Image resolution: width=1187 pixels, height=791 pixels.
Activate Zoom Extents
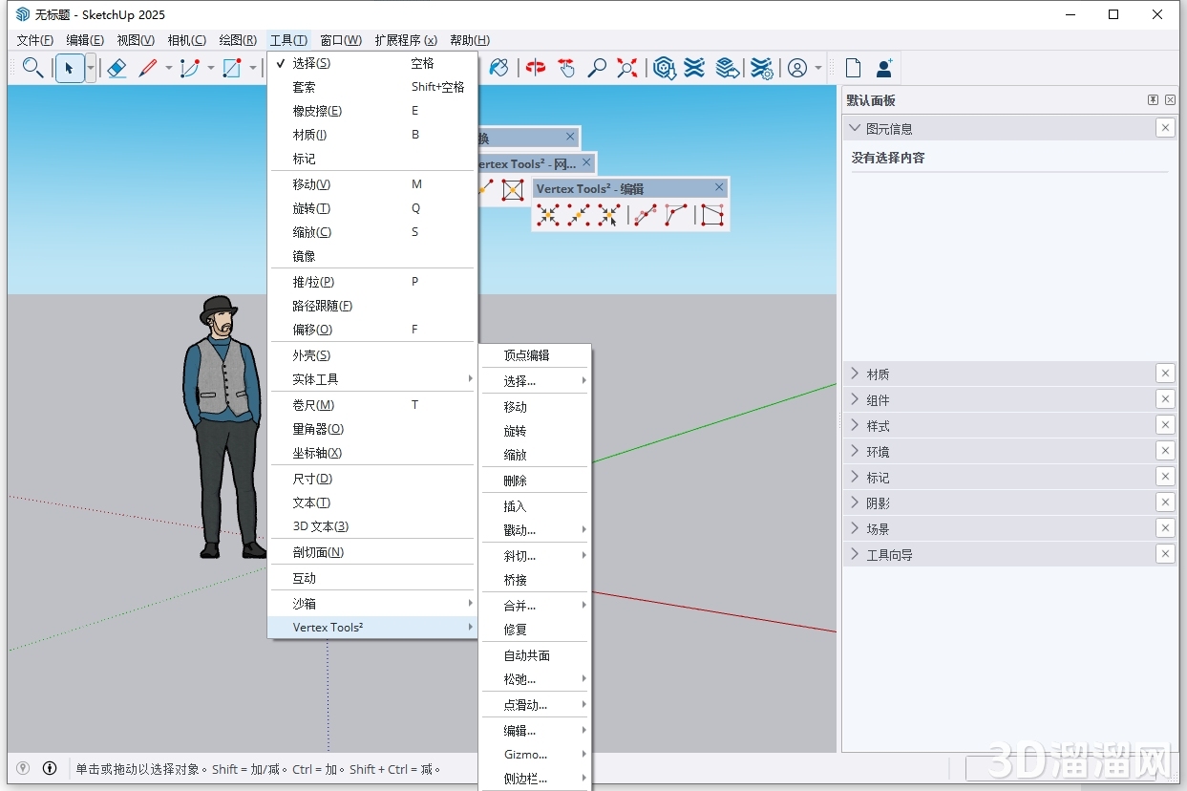click(627, 68)
